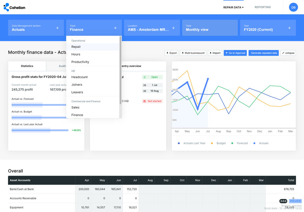Screen dimensions: 304x212
Task: Click the 3.0.0 version badge
Action: (283, 201)
